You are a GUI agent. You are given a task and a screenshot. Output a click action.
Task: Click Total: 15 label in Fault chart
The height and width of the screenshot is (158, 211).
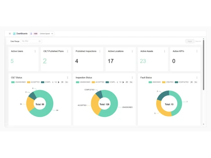point(169,104)
